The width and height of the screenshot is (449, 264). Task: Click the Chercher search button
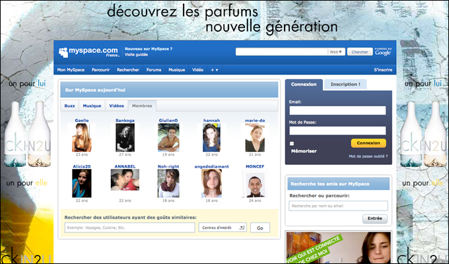tap(360, 52)
